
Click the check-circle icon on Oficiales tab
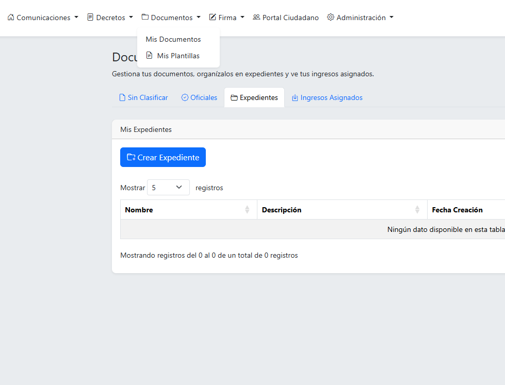point(185,97)
